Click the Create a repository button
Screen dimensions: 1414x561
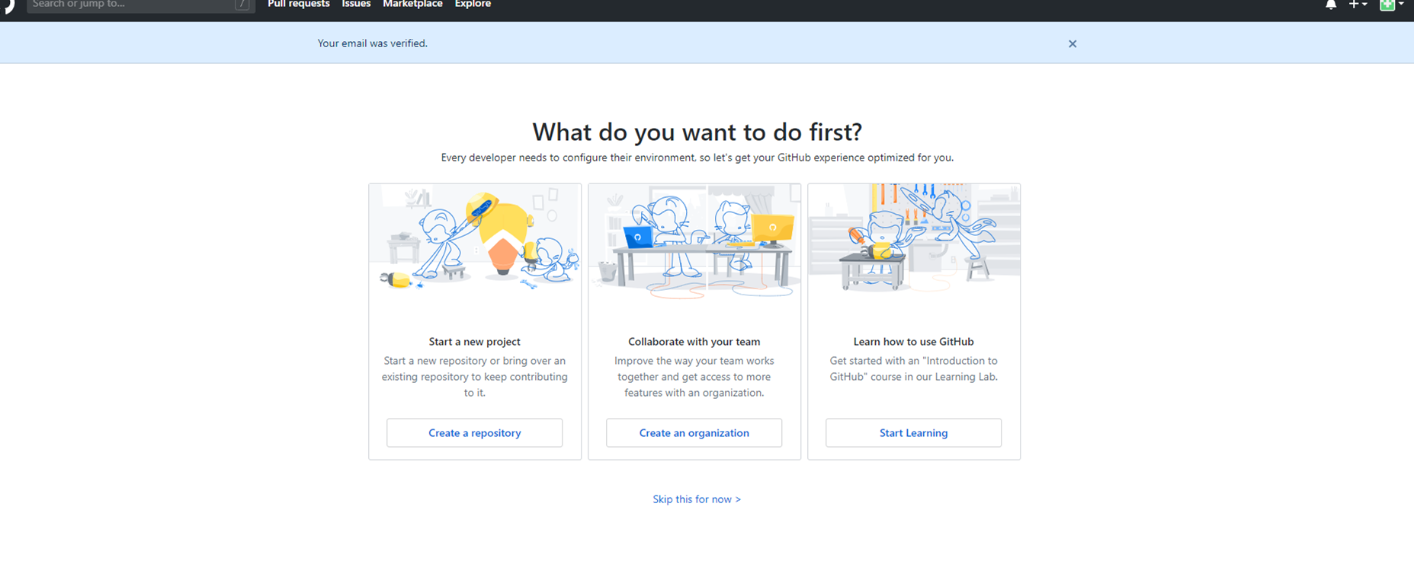pos(474,432)
